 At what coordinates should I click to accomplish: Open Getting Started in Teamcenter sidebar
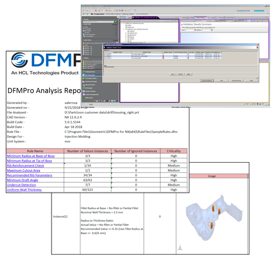(x=89, y=72)
